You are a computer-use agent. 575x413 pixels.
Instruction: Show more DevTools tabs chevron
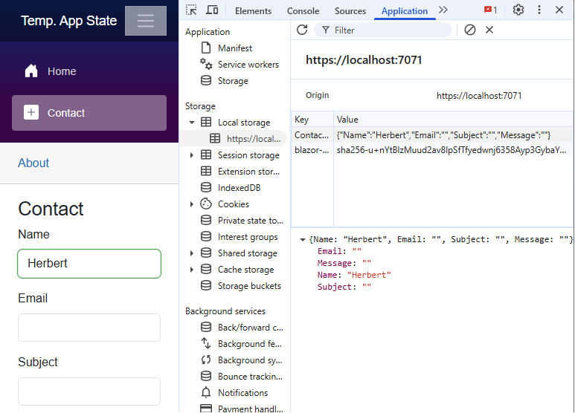pos(443,10)
